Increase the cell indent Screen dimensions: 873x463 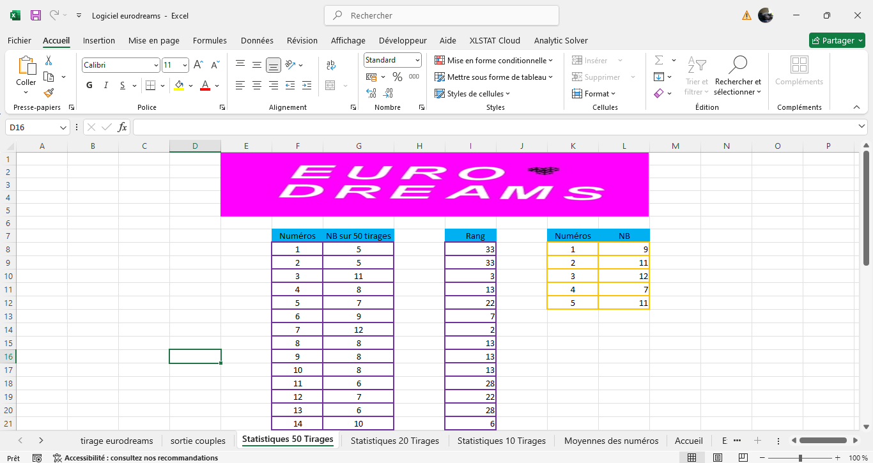[x=307, y=86]
